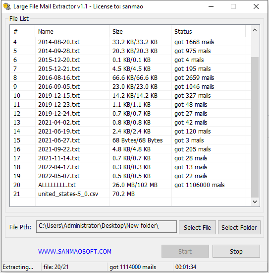Select the ALLLLLLLL.txt row
Screen dimensions: 269x273
coord(130,185)
